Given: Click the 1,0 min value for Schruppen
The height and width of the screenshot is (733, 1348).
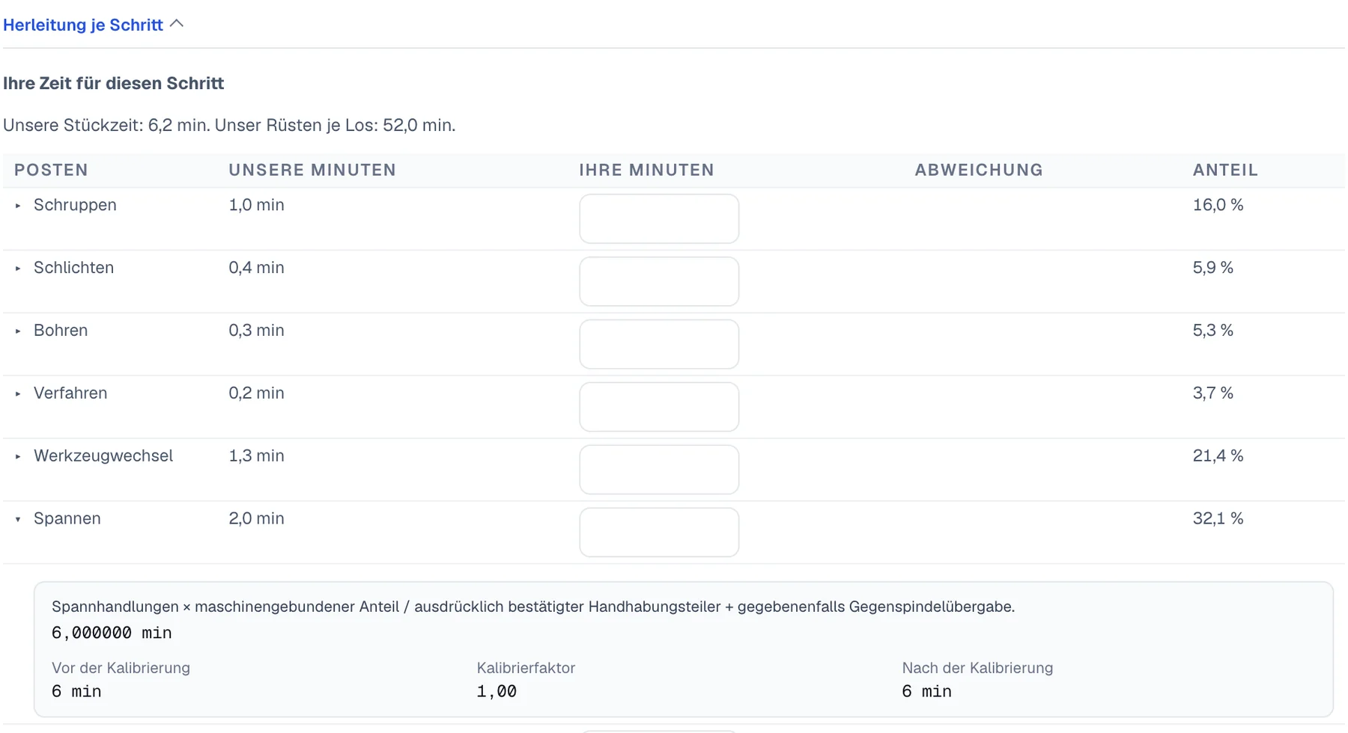Looking at the screenshot, I should tap(256, 205).
